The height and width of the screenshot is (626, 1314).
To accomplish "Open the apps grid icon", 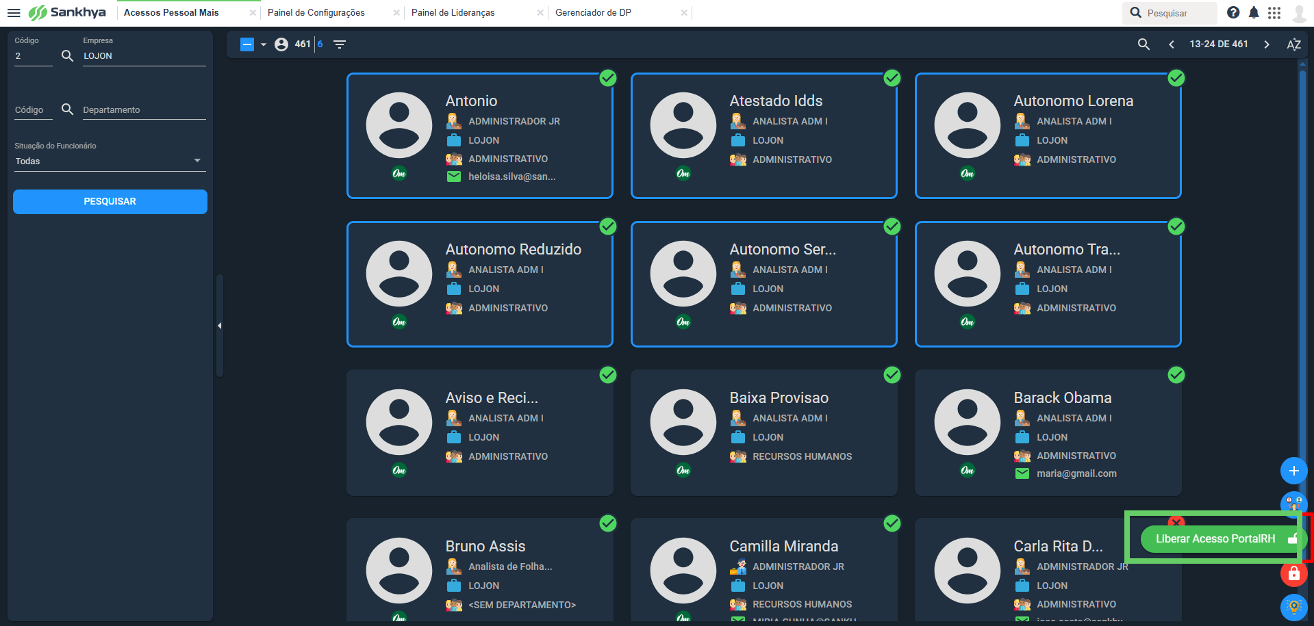I will pyautogui.click(x=1274, y=13).
